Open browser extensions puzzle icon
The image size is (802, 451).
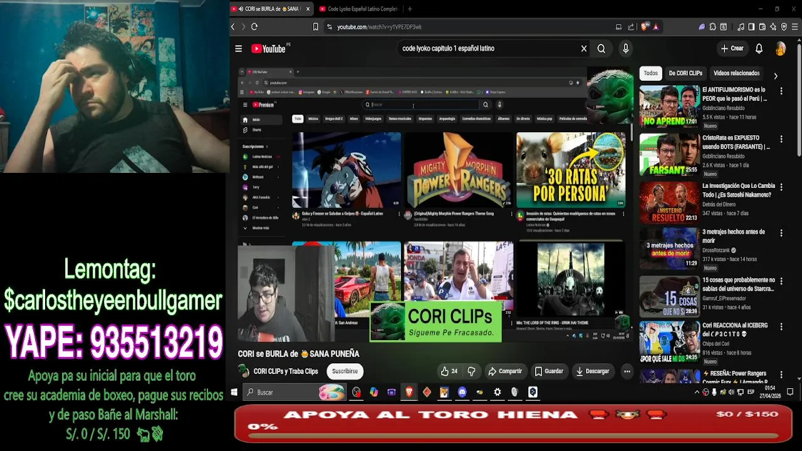coord(713,27)
